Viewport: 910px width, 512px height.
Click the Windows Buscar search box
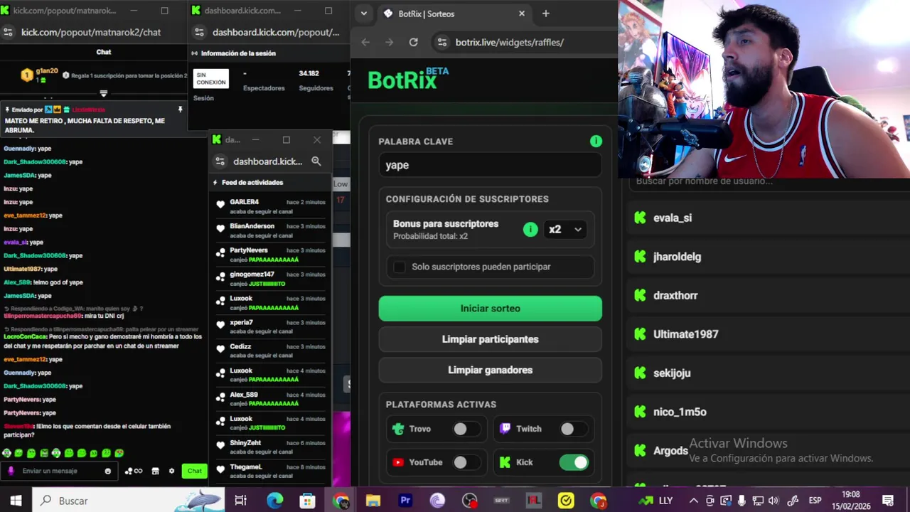click(x=128, y=501)
